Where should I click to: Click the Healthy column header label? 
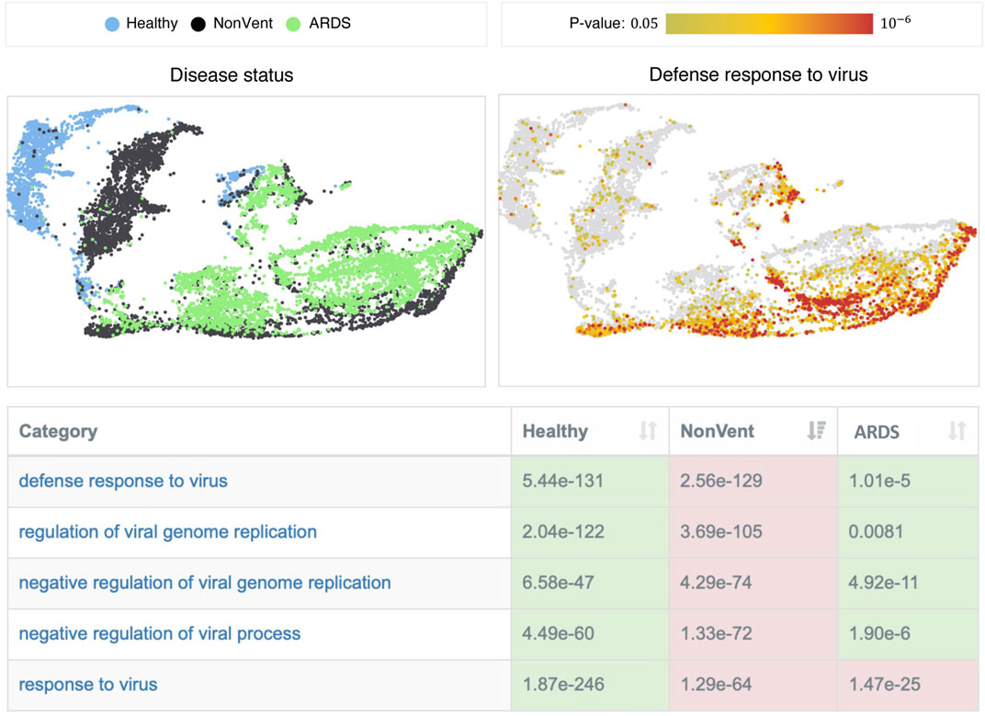[555, 431]
